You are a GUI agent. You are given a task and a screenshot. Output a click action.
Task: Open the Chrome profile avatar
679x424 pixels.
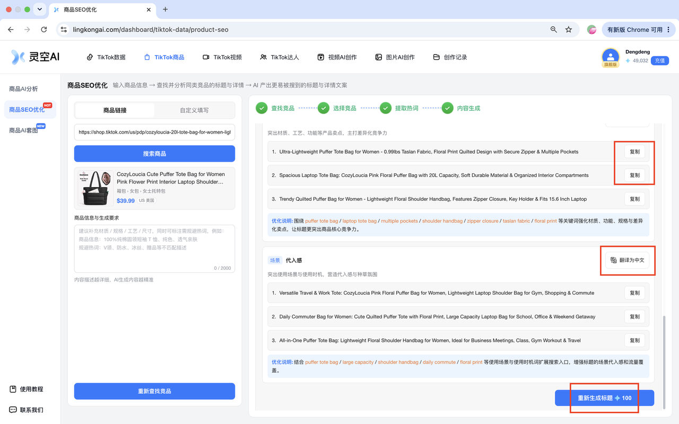point(591,30)
